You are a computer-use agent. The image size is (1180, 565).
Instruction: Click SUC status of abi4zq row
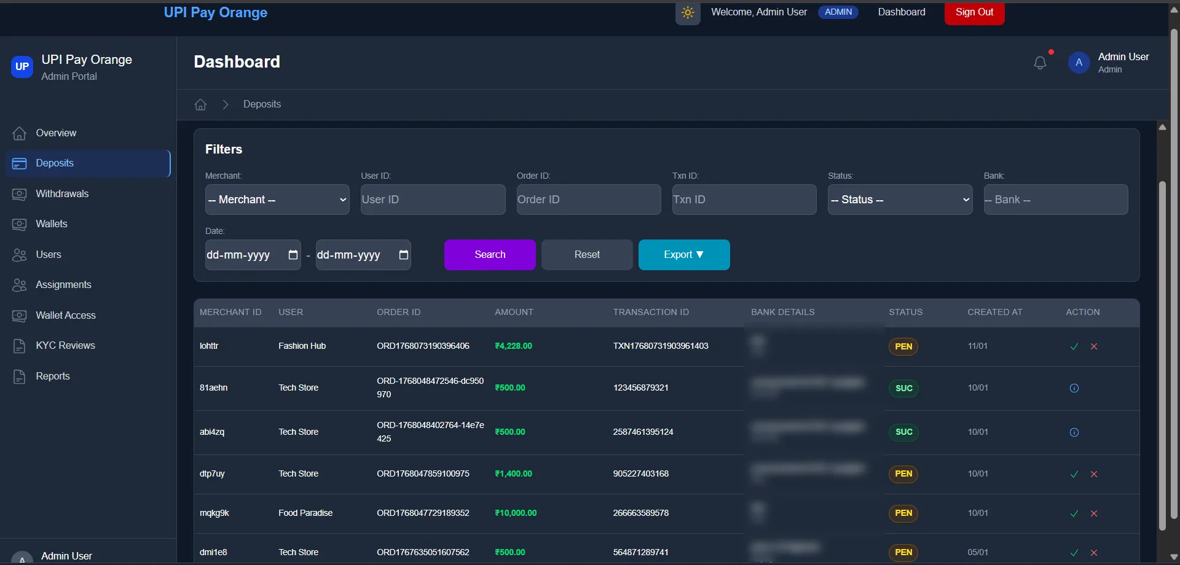[x=903, y=432]
